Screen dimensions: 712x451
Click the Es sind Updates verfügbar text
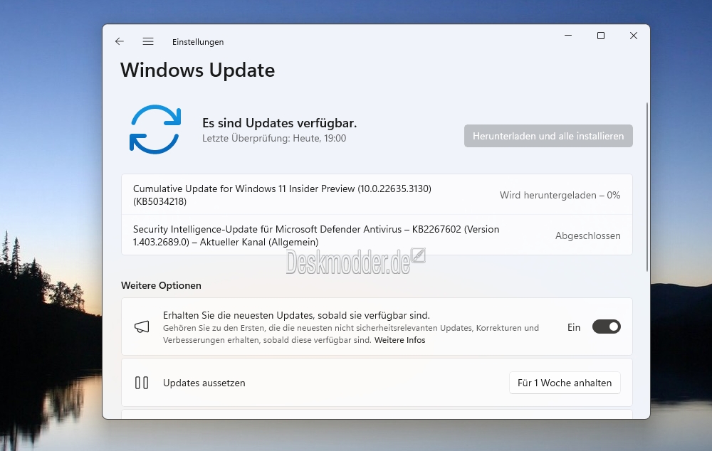[x=279, y=123]
